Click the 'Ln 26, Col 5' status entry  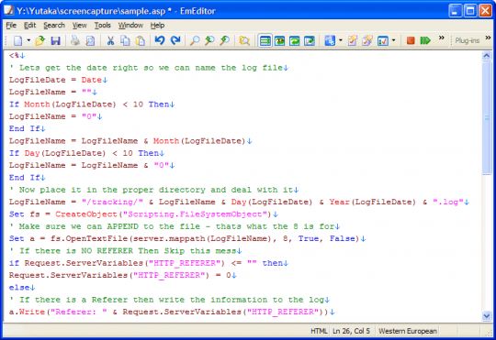click(351, 331)
